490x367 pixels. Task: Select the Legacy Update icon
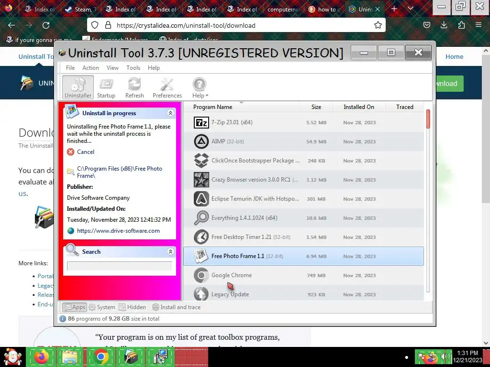[201, 294]
